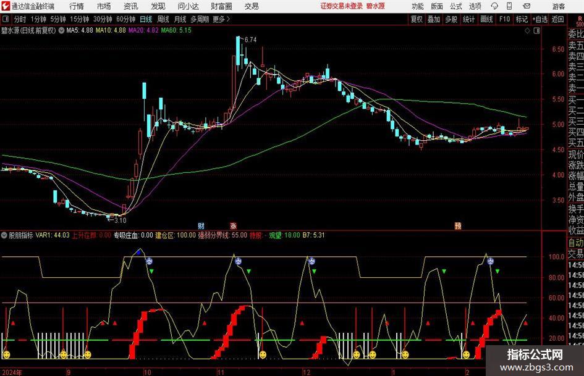Click the MA5: 4.88 label
584x376 pixels.
80,30
